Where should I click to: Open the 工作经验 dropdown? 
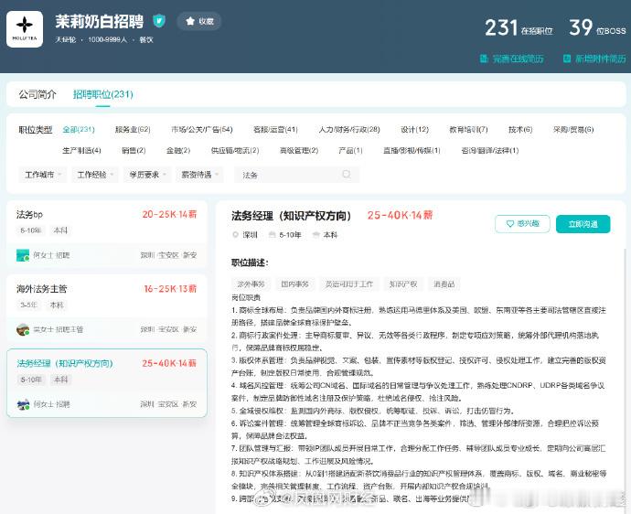tap(95, 175)
